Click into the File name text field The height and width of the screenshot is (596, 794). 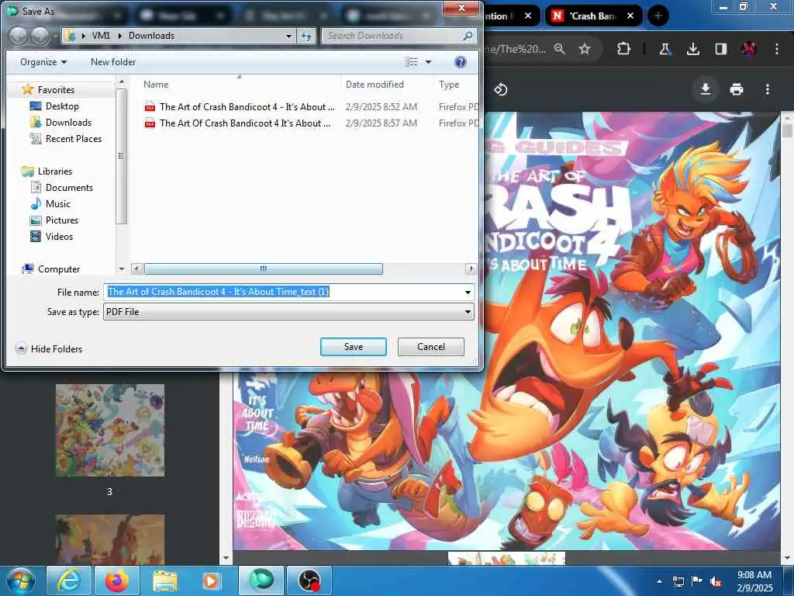pos(282,292)
